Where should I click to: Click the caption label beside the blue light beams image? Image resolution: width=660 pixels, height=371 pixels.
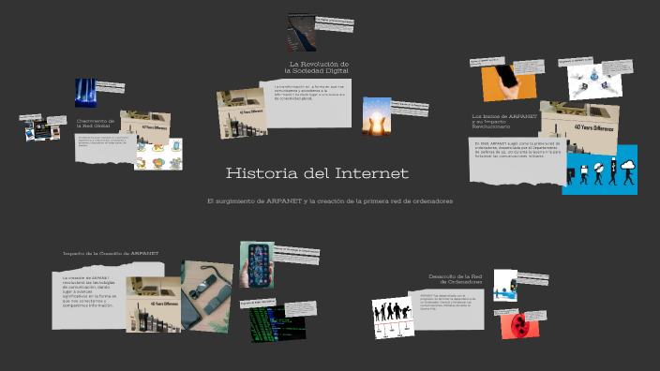tap(110, 87)
